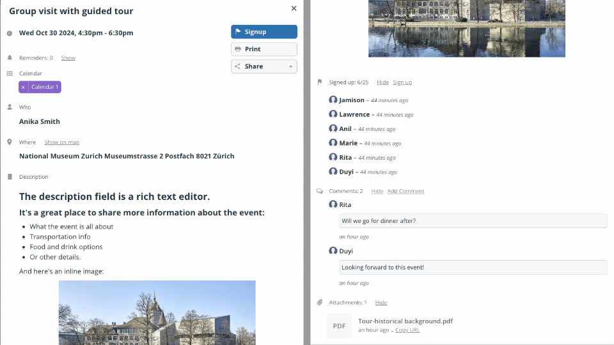Click the printer icon on Print button
Screen dimensions: 614x345
238,49
